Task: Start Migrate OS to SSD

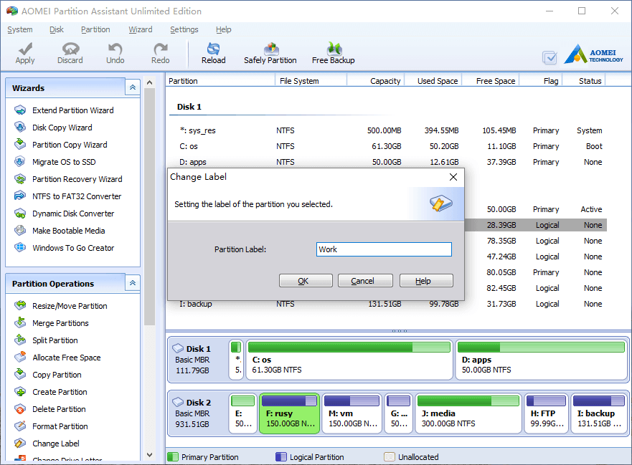Action: [55, 162]
